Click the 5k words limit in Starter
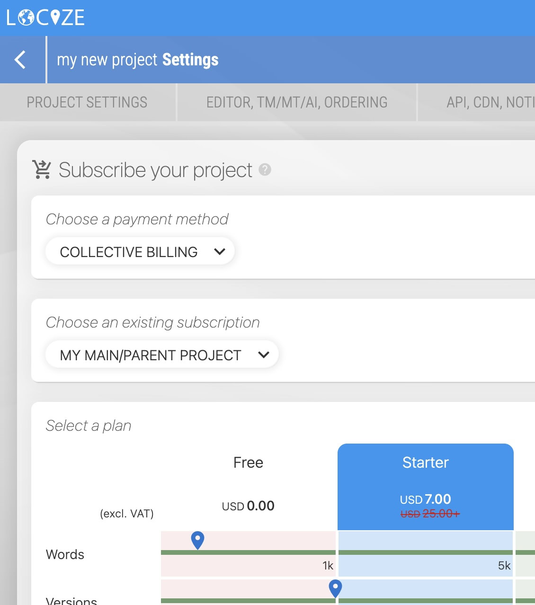This screenshot has height=605, width=535. coord(504,566)
